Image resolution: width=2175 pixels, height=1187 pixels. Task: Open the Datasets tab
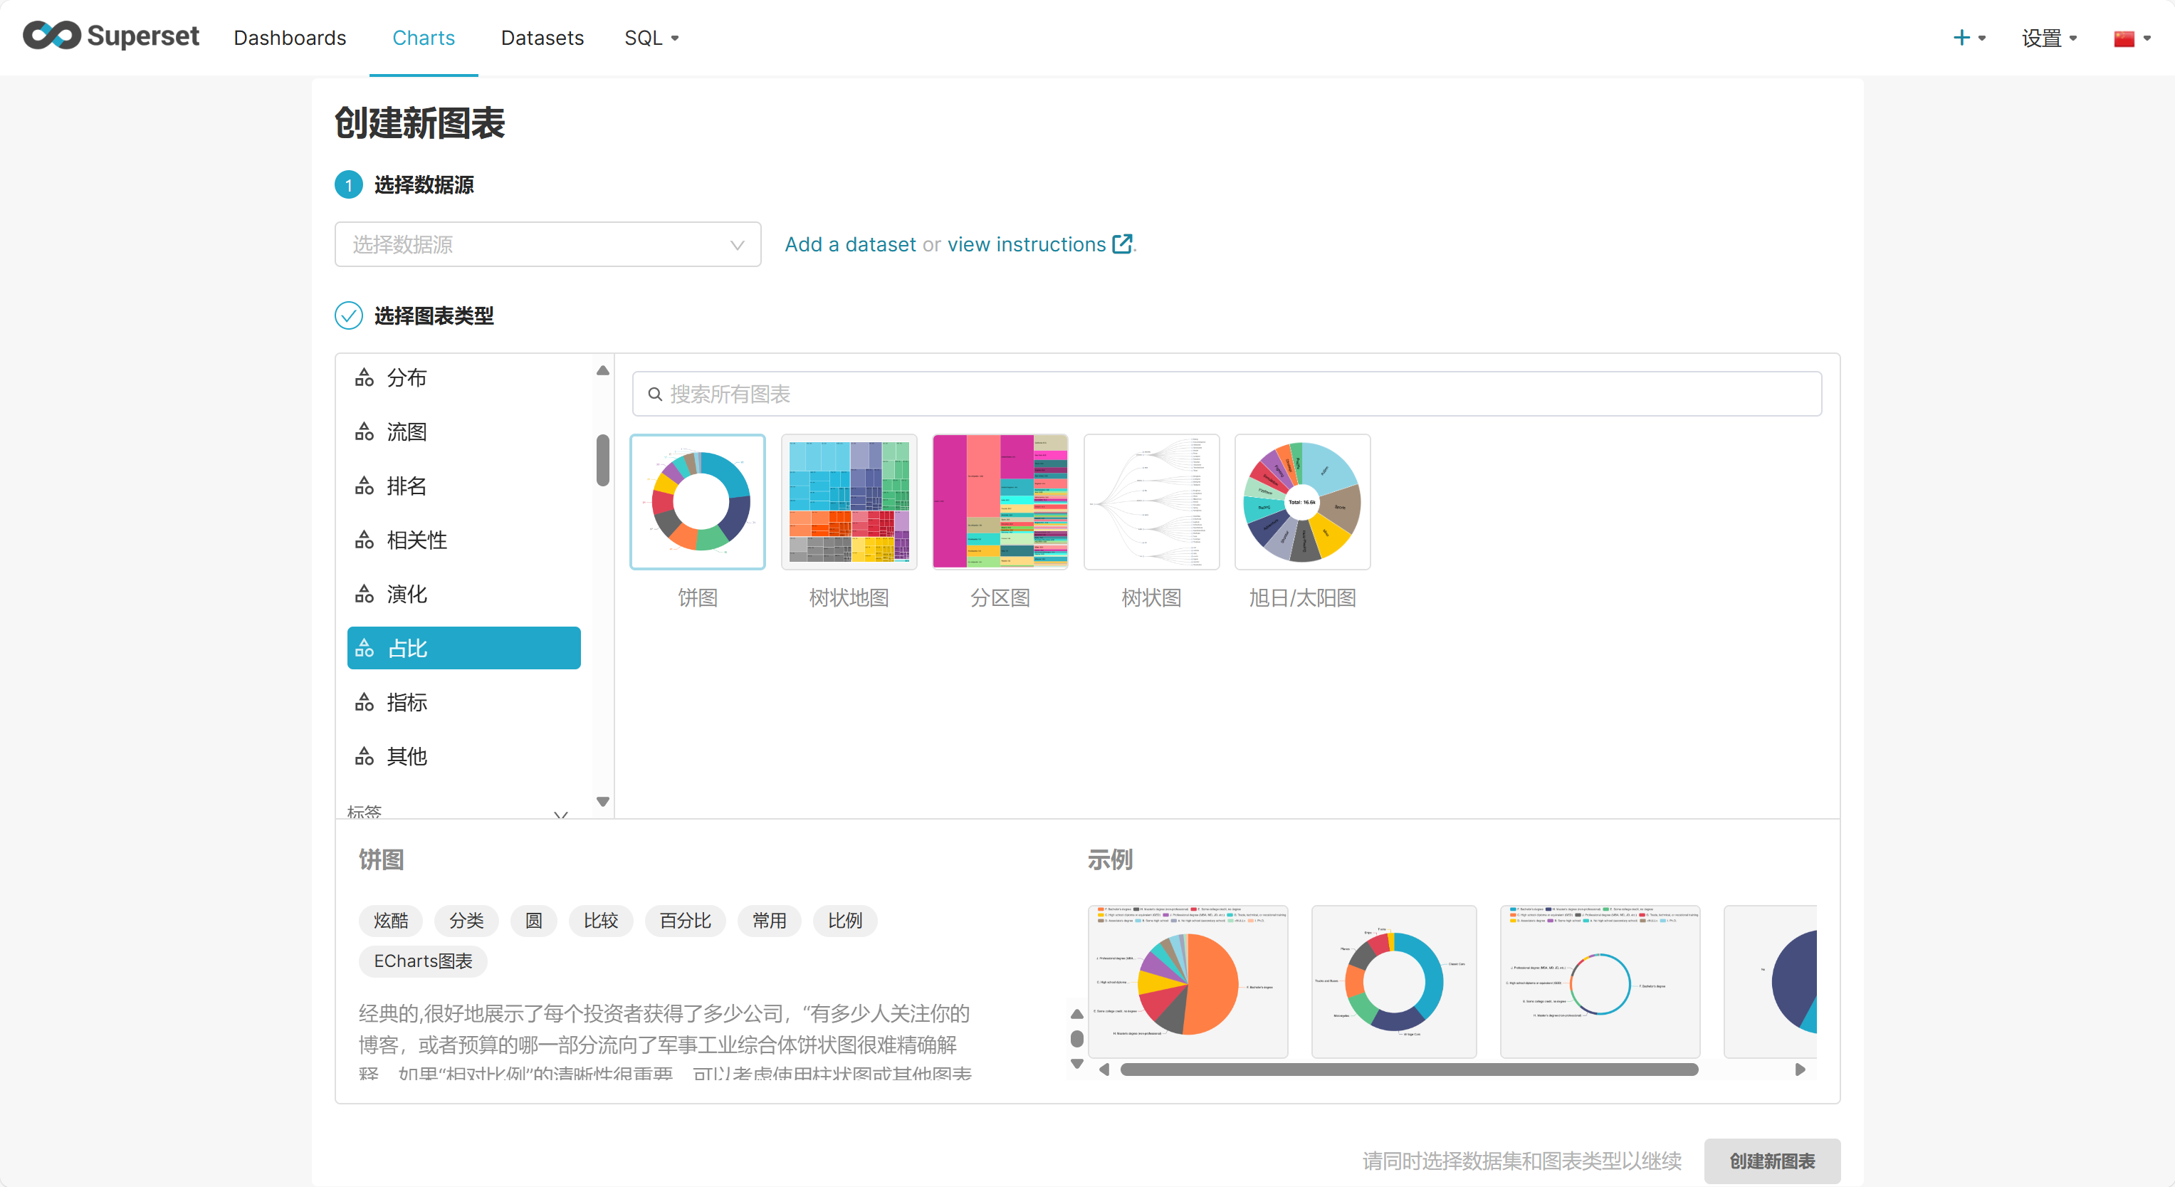click(542, 38)
